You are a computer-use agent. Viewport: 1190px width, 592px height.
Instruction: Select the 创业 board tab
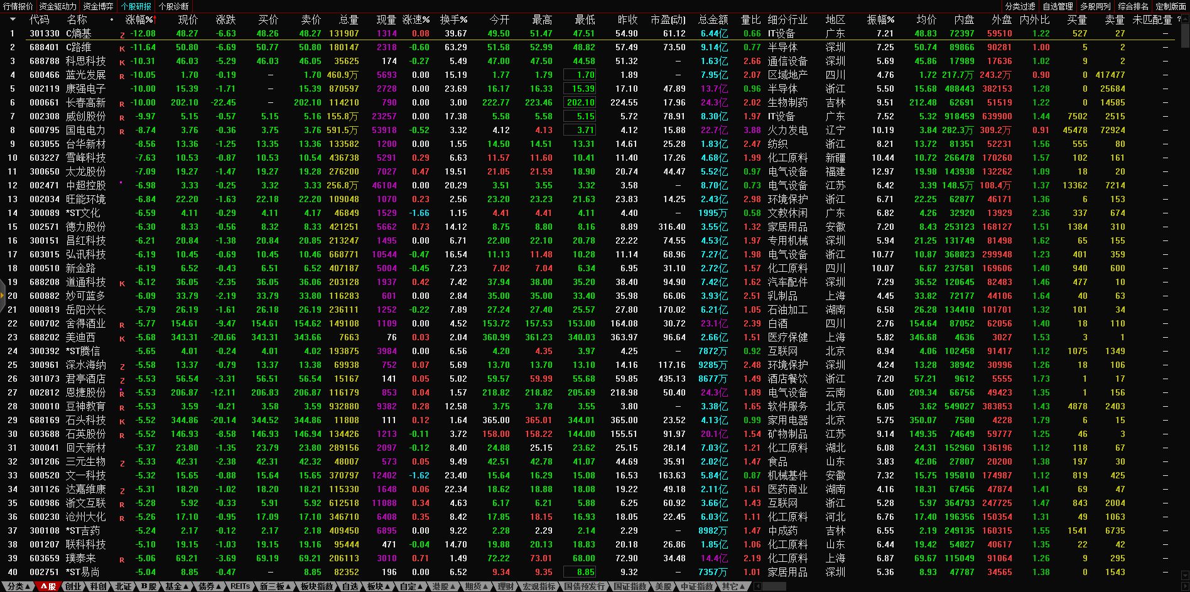point(73,586)
